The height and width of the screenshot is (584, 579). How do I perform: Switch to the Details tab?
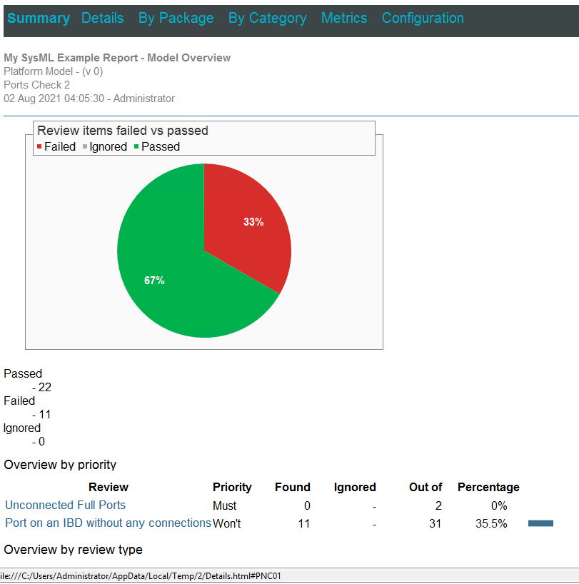pos(102,18)
